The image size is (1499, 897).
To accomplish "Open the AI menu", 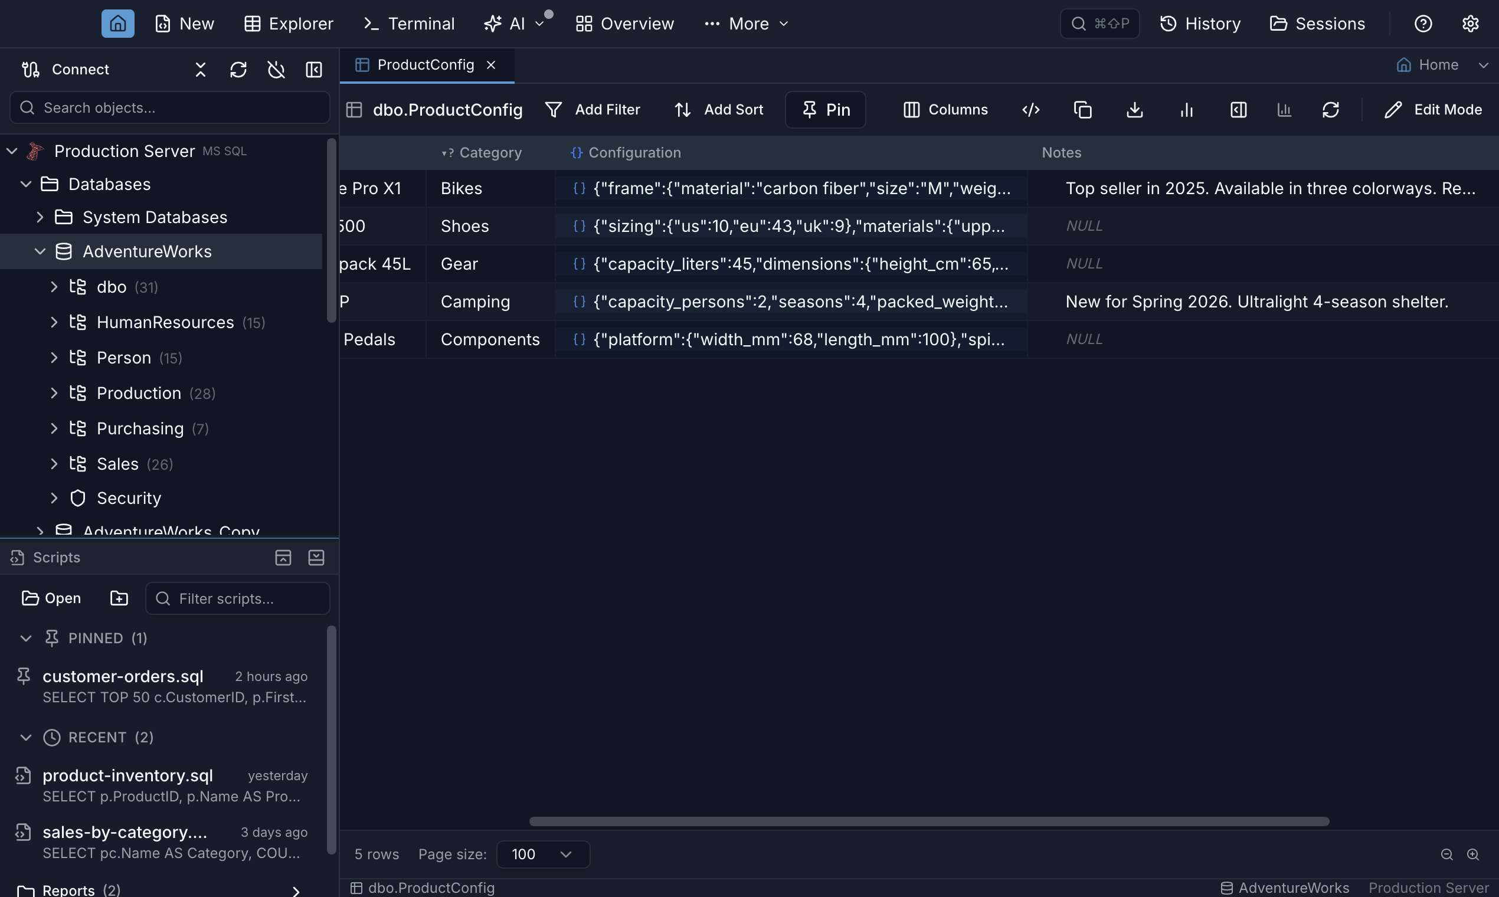I will [x=515, y=24].
